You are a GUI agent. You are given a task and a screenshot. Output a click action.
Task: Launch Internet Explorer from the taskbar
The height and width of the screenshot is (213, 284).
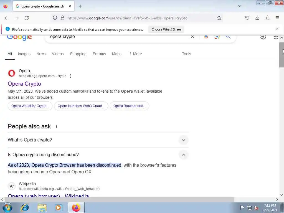(25, 207)
